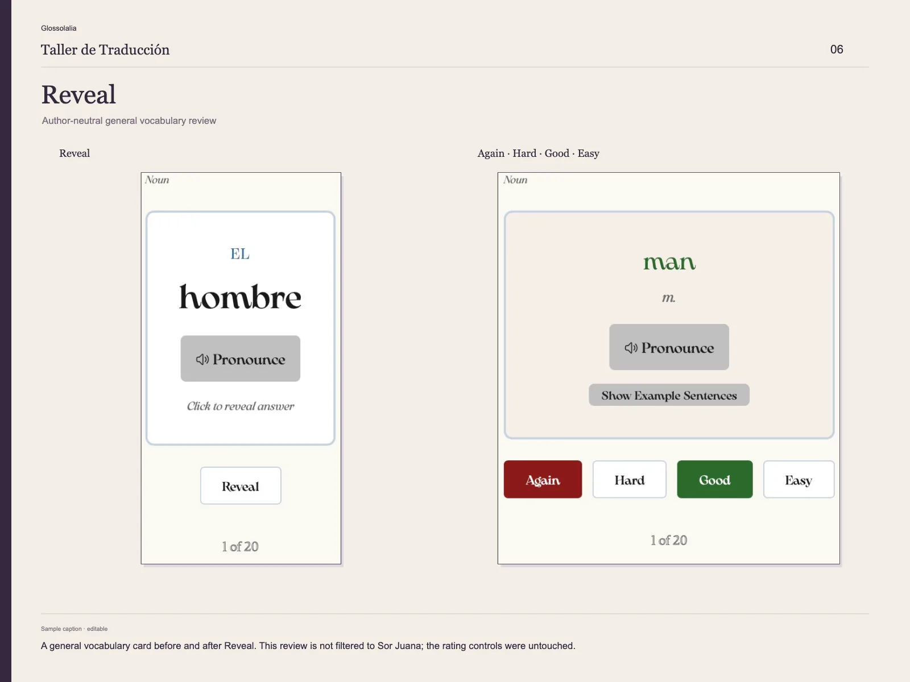Click the small Reveal label above left card
Image resolution: width=910 pixels, height=682 pixels.
pyautogui.click(x=75, y=153)
